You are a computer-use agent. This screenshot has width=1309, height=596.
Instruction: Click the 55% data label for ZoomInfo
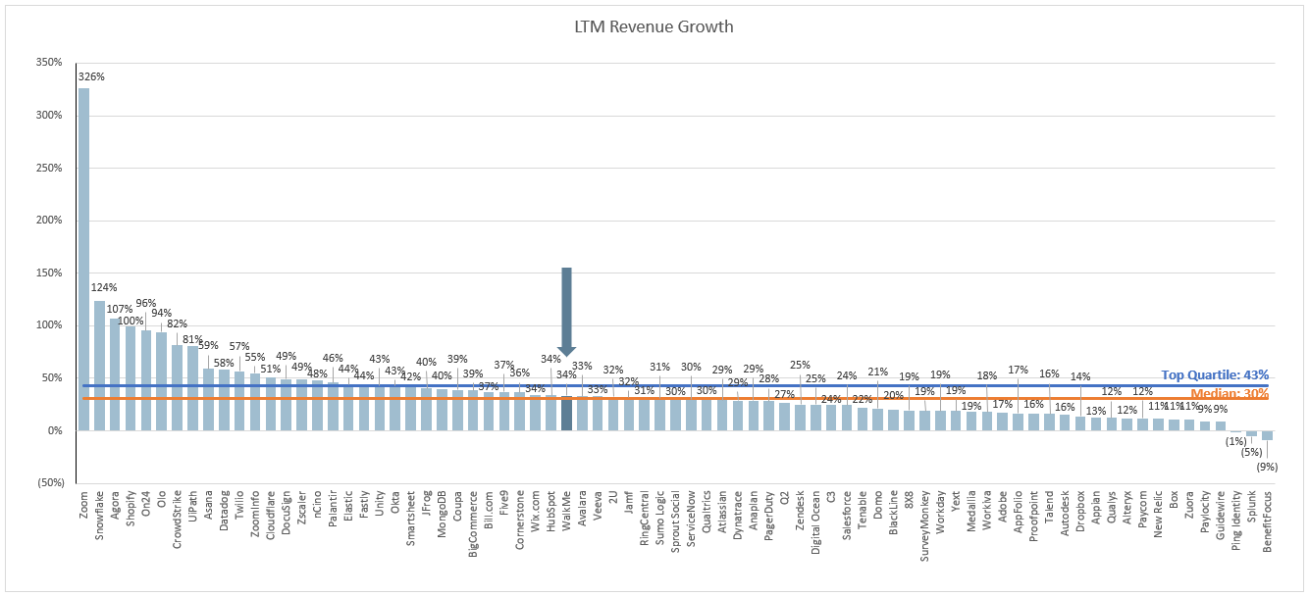point(256,358)
